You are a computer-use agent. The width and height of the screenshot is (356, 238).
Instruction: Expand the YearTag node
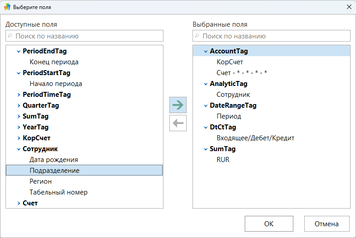19,127
